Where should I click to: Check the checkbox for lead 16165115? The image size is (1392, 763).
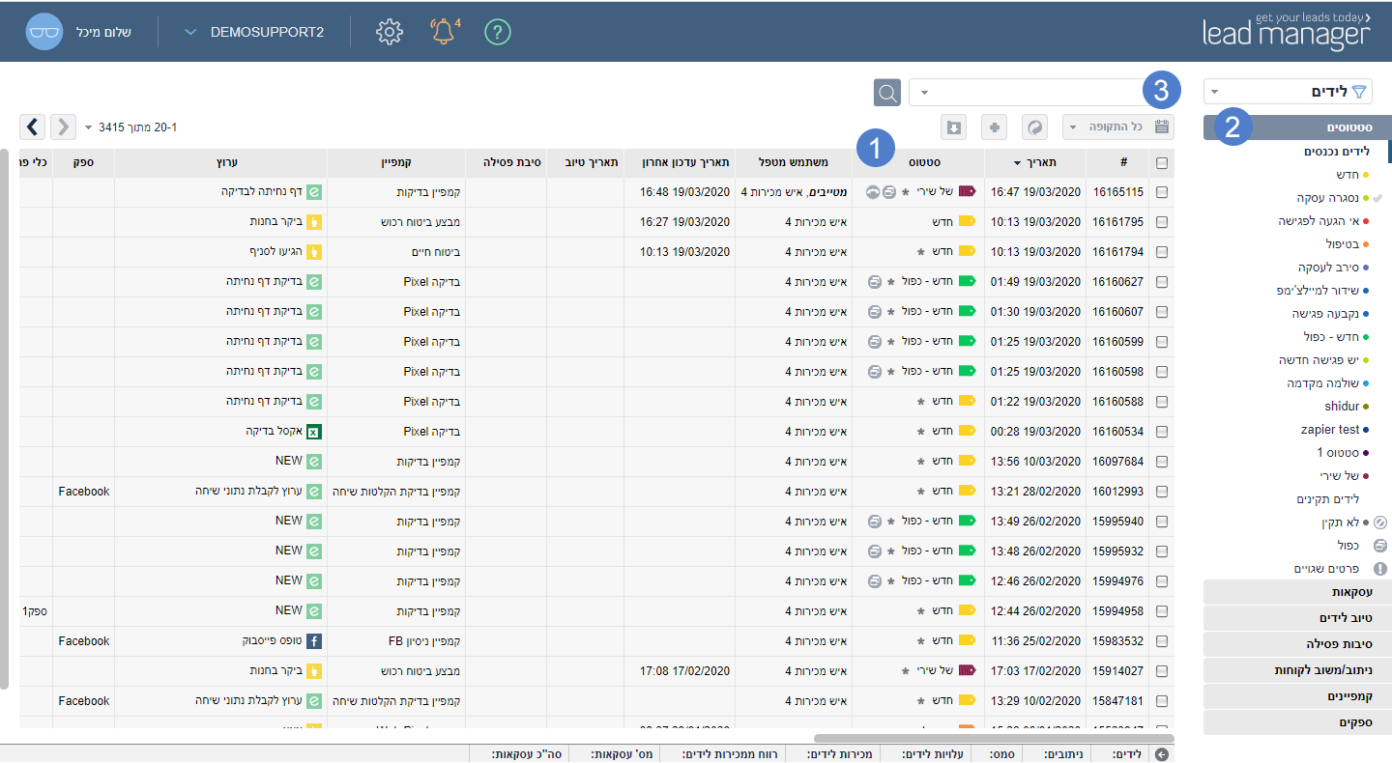coord(1162,192)
